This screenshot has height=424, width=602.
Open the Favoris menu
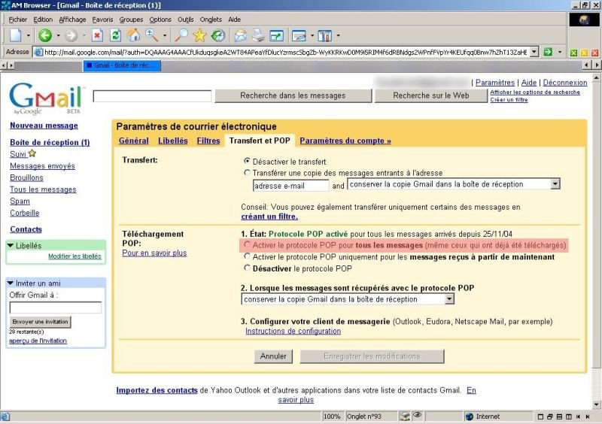coord(102,20)
